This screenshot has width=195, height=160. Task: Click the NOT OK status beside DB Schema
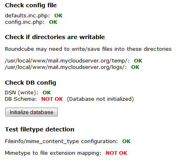coord(52,99)
